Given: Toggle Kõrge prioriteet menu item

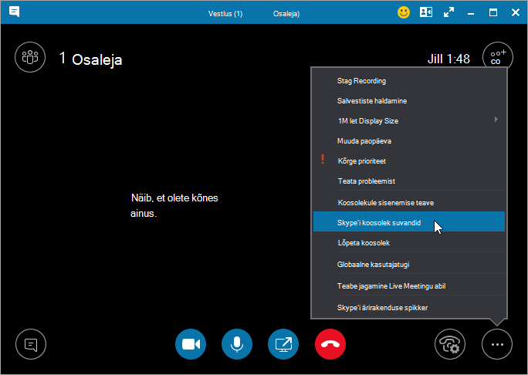Looking at the screenshot, I should click(409, 161).
